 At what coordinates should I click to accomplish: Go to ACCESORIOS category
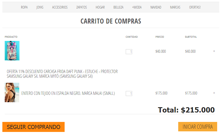[x=60, y=7]
